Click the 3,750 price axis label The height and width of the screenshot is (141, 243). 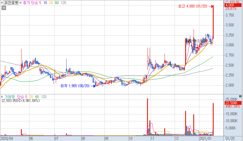[x=230, y=15]
